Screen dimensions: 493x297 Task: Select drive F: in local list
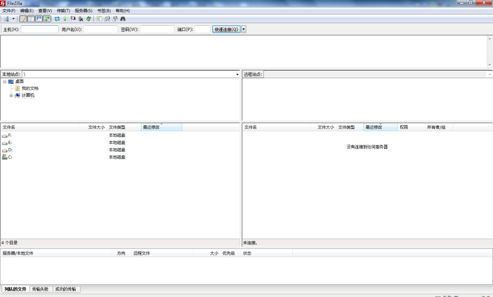[x=10, y=136]
